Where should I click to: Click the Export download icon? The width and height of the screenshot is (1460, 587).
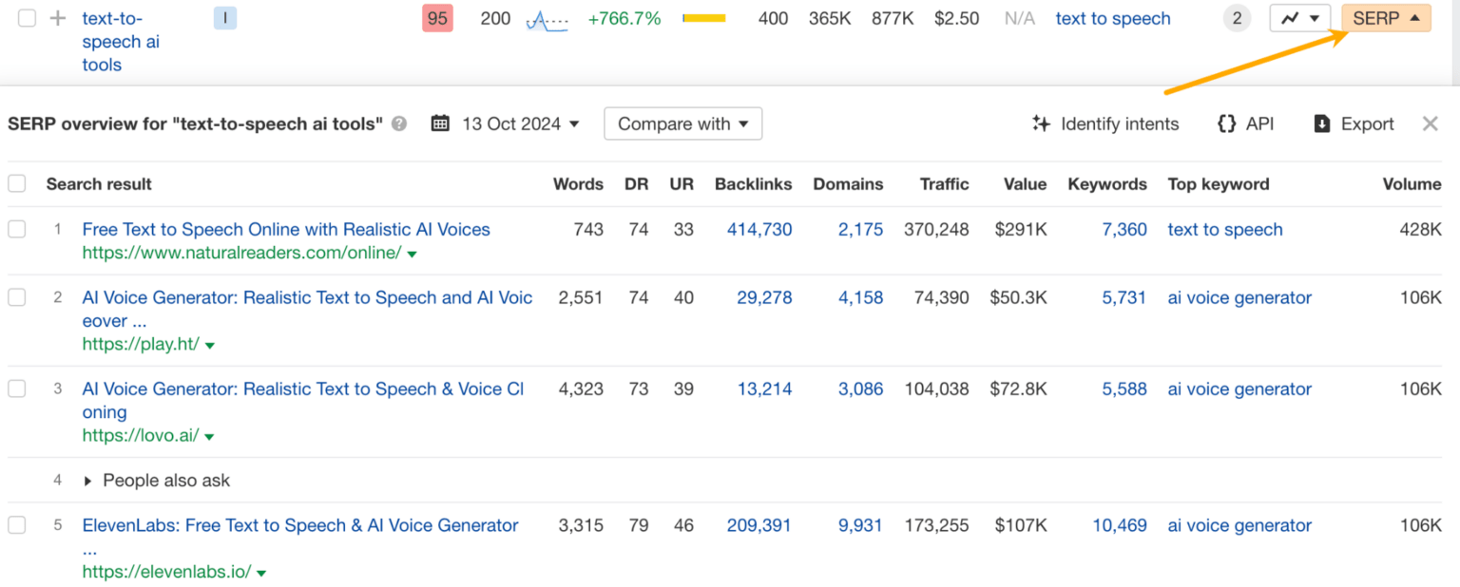[1321, 123]
